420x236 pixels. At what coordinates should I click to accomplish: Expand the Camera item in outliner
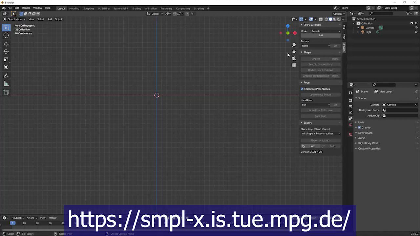click(358, 28)
